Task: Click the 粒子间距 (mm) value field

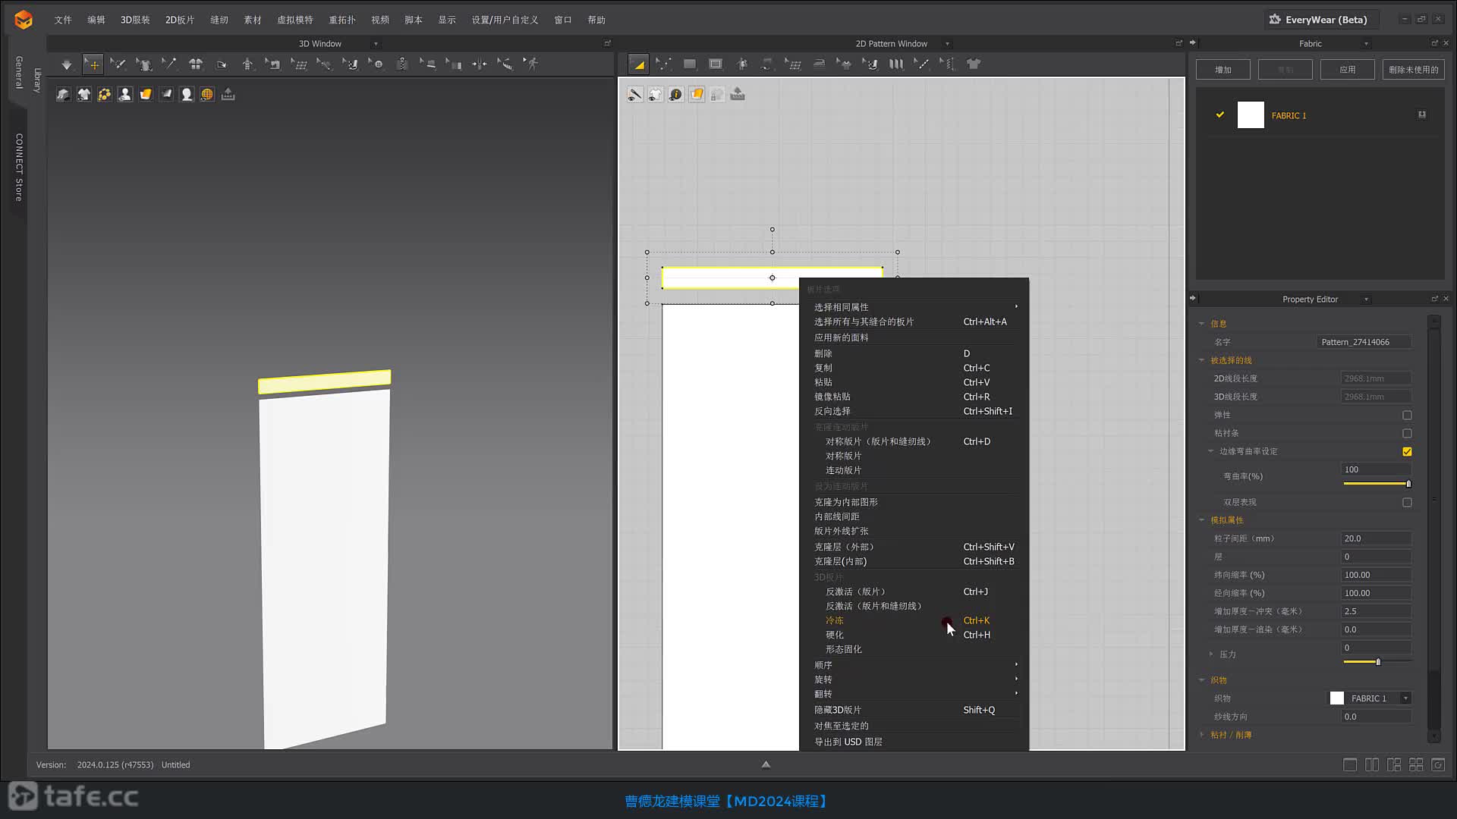Action: [x=1376, y=538]
